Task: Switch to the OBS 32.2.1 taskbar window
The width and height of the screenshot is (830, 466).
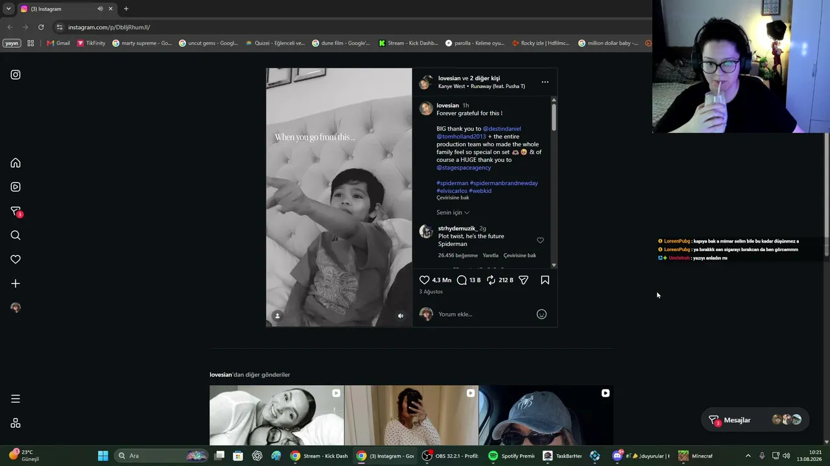Action: pos(451,456)
